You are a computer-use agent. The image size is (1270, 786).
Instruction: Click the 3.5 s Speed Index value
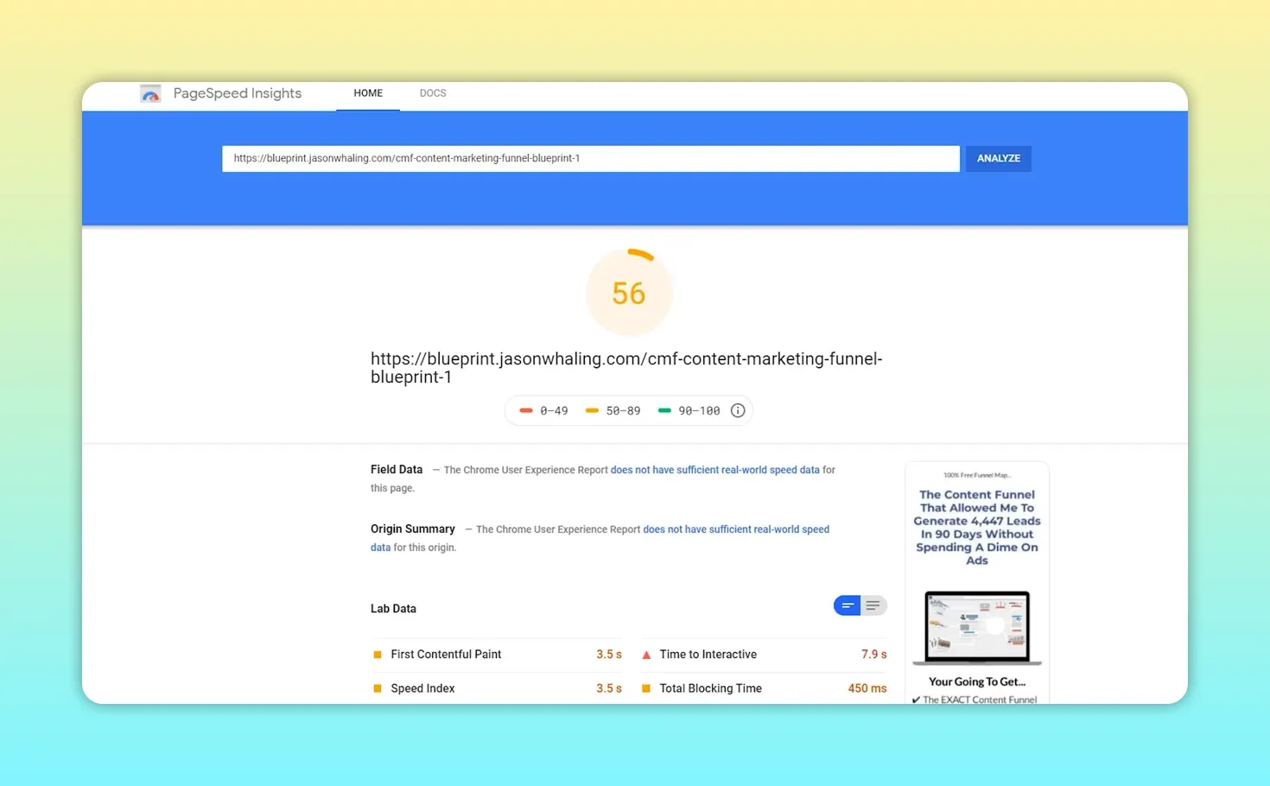[609, 688]
